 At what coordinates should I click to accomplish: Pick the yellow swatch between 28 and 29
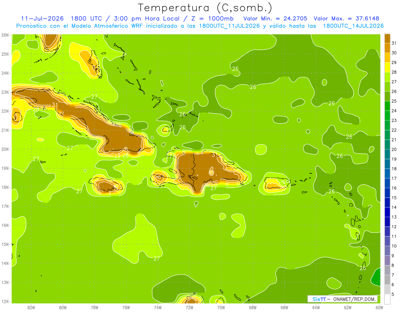pyautogui.click(x=387, y=67)
